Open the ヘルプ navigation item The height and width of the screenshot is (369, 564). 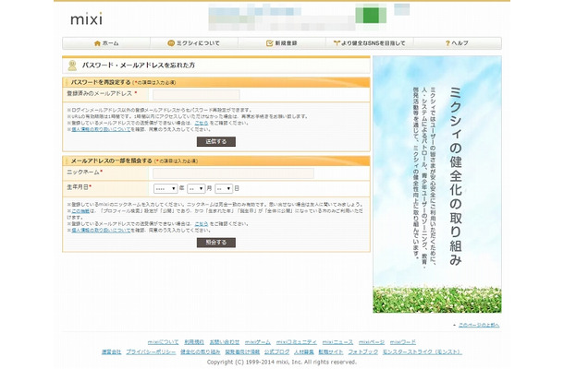point(457,43)
